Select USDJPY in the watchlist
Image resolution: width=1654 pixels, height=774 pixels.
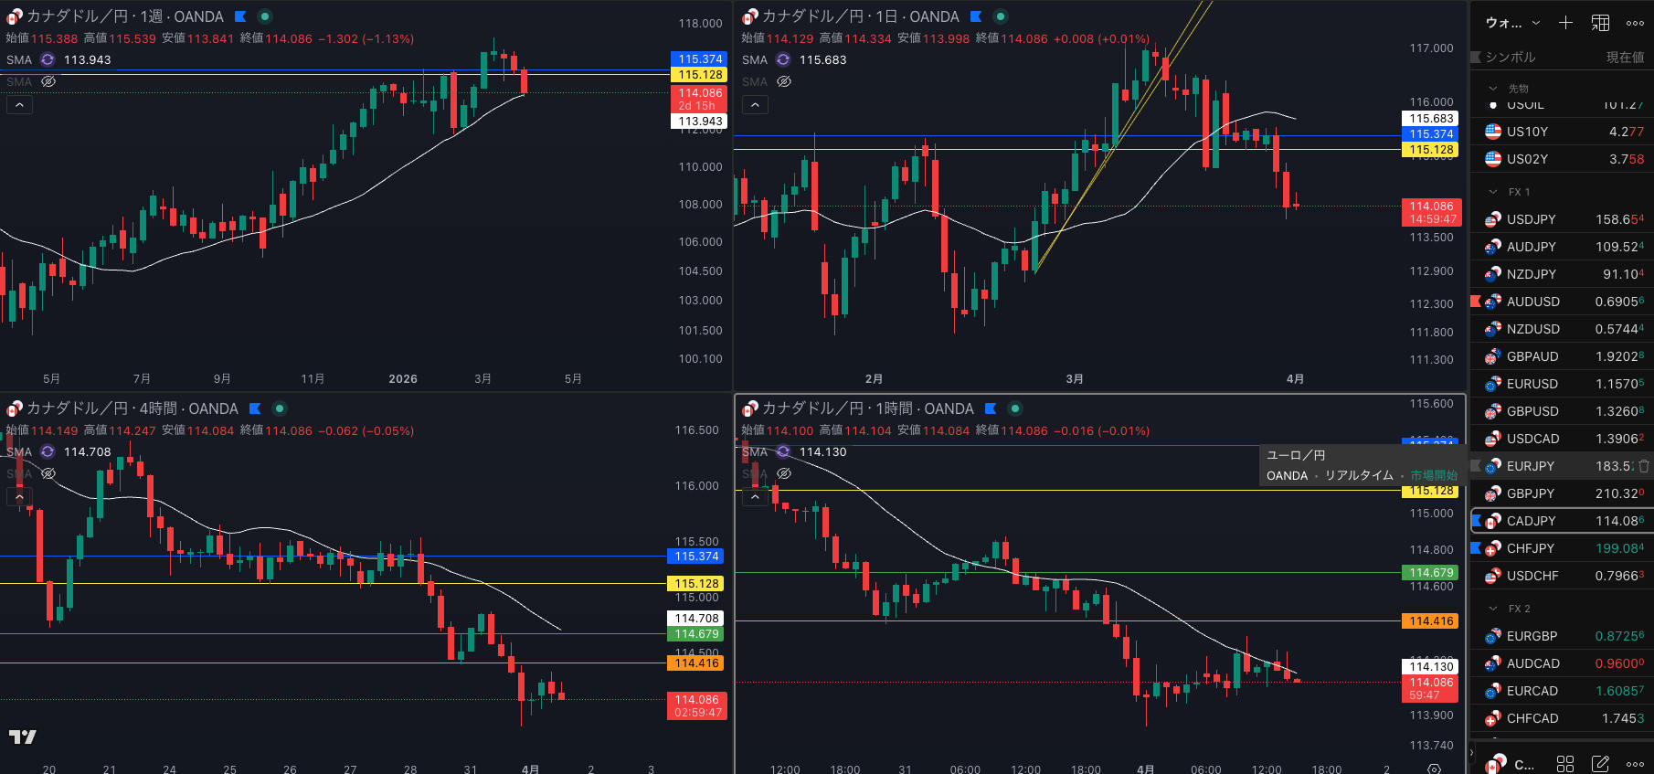pyautogui.click(x=1531, y=219)
